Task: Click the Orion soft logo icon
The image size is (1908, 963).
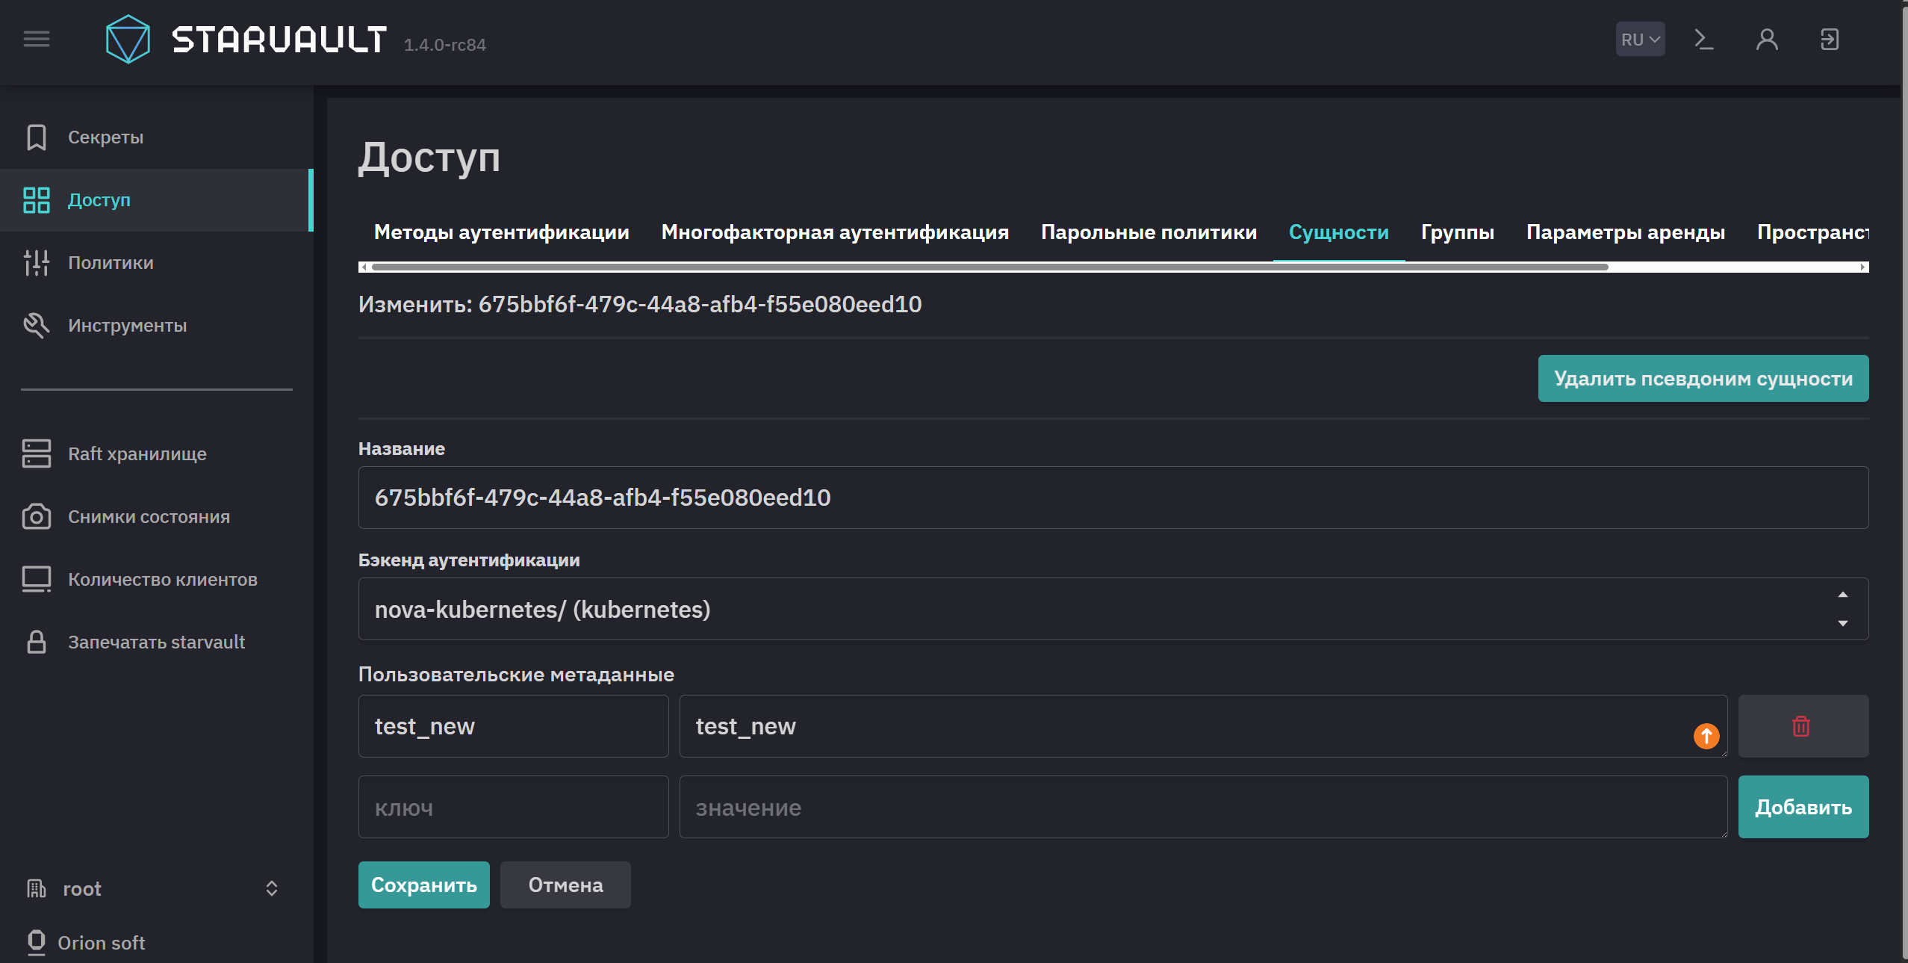Action: tap(37, 942)
